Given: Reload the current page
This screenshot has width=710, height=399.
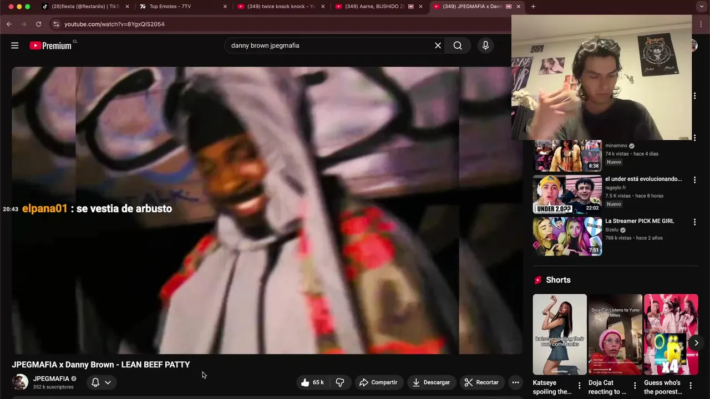Looking at the screenshot, I should point(38,24).
